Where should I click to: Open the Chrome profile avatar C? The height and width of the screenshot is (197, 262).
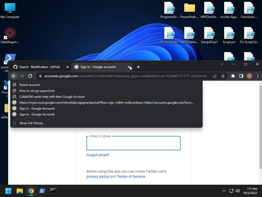point(249,76)
